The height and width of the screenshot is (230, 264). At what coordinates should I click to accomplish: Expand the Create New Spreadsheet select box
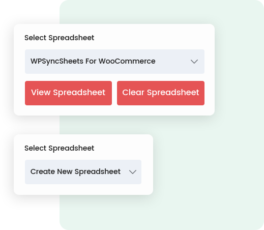pos(83,172)
